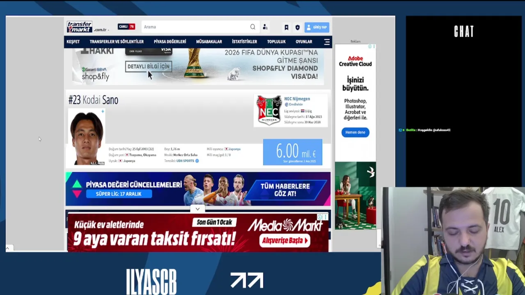Click the Adobe Creative Cloud ad title
525x295 pixels.
pyautogui.click(x=355, y=61)
